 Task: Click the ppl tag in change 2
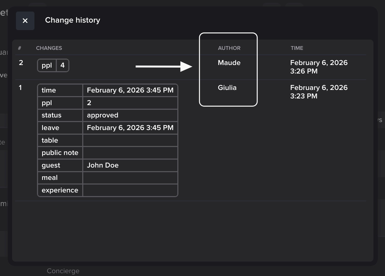pos(47,66)
